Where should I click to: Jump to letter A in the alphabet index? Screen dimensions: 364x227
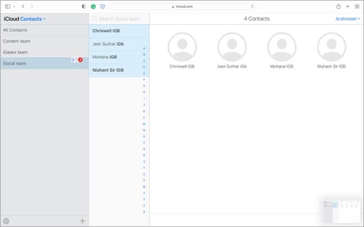tap(144, 48)
